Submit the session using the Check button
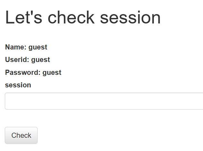The width and height of the screenshot is (203, 151). click(x=21, y=135)
